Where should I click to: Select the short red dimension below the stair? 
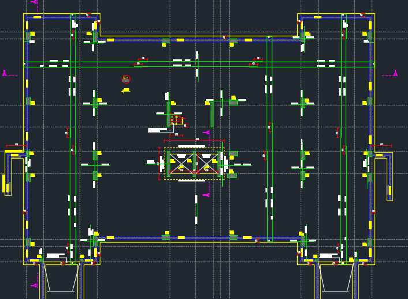pyautogui.click(x=177, y=135)
